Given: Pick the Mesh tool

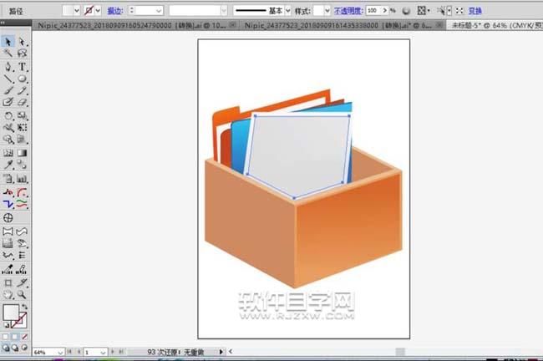Looking at the screenshot, I should [x=8, y=153].
